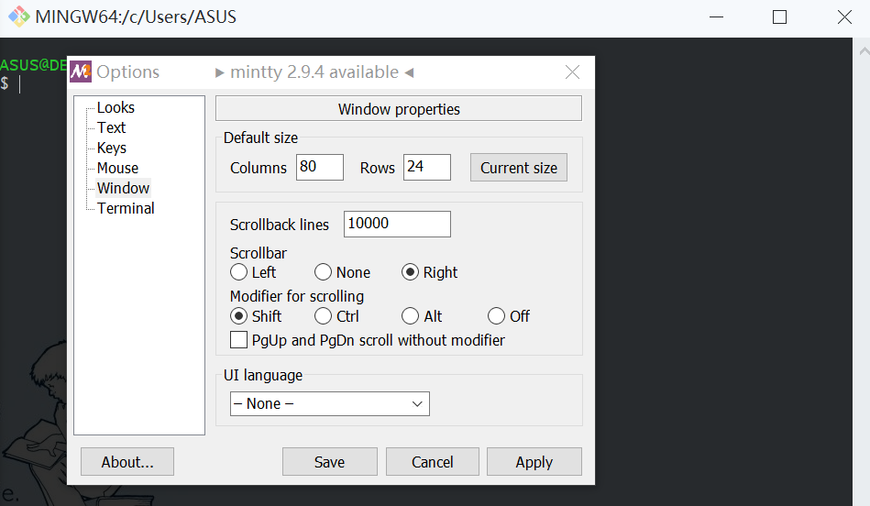The image size is (870, 506).
Task: Maximize the MINGW64 terminal window
Action: click(779, 17)
